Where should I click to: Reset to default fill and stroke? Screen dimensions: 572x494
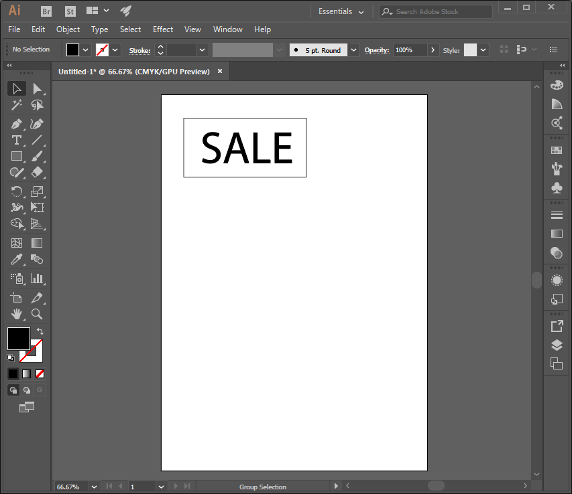tap(11, 358)
